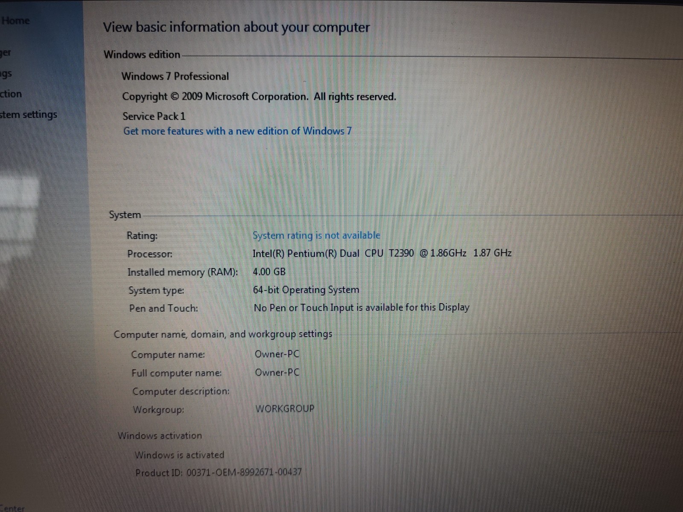Click the 'Computer description:' label

pyautogui.click(x=181, y=391)
